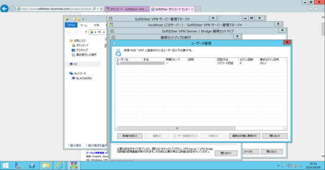Open ファイル tab in Explorer window
Screen dimensions: 325x170
coord(71,25)
